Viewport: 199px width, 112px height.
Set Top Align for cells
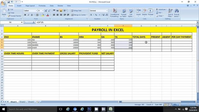[54, 11]
